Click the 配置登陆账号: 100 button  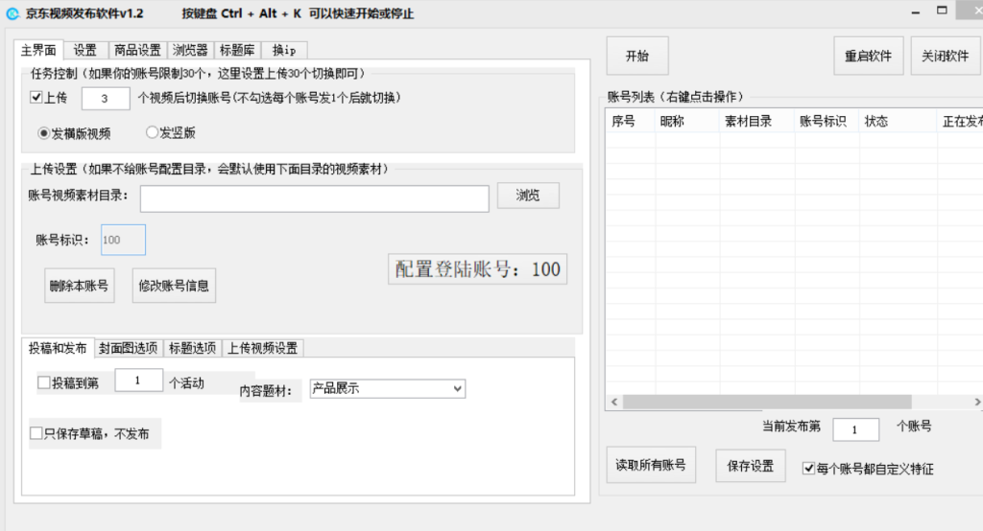[478, 269]
